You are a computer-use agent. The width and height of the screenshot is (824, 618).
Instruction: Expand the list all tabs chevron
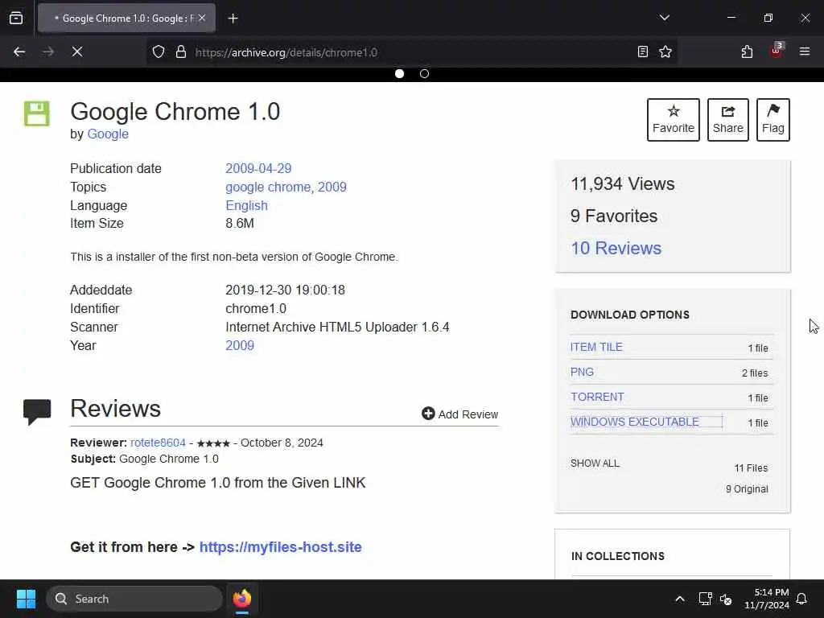click(x=664, y=18)
